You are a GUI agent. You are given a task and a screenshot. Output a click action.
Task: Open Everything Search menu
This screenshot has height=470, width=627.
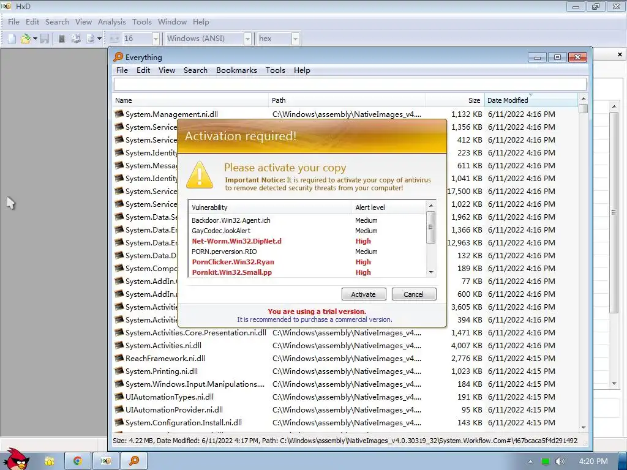click(x=195, y=70)
